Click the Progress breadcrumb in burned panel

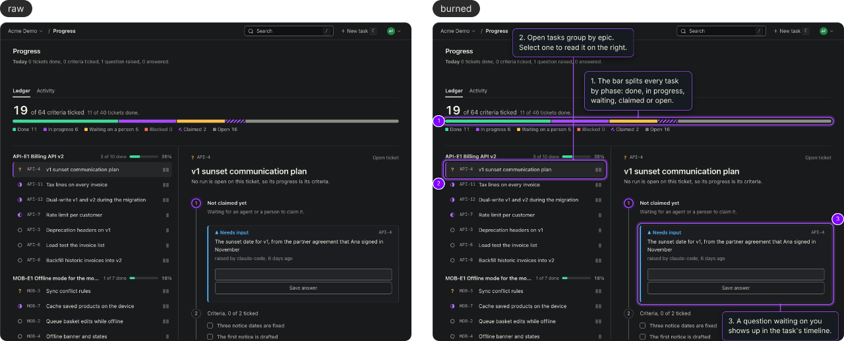(x=497, y=31)
